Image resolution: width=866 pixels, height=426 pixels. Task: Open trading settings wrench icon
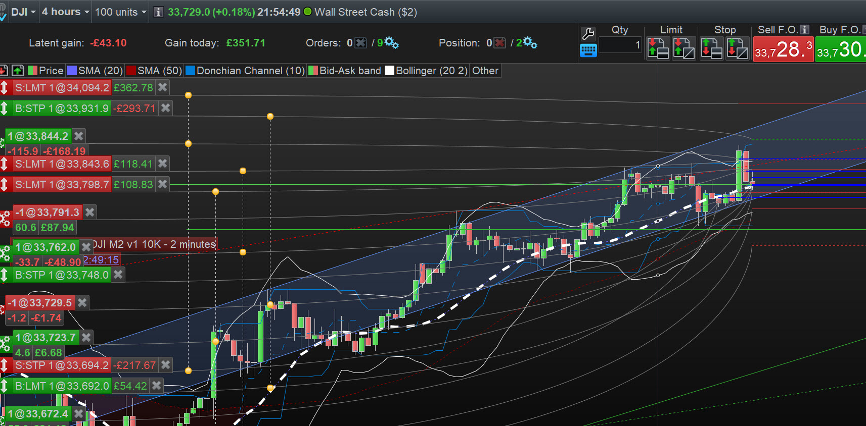point(588,34)
